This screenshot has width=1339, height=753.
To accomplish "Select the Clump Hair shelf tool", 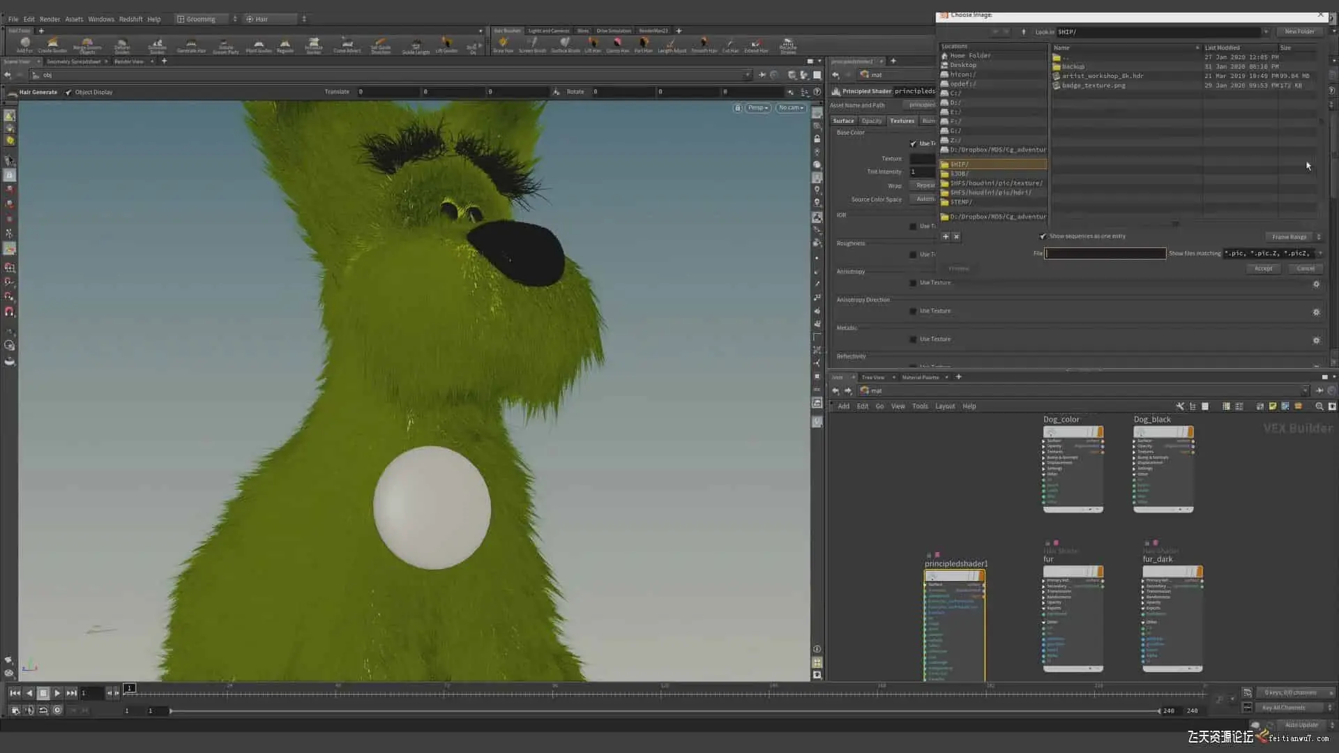I will click(x=617, y=45).
